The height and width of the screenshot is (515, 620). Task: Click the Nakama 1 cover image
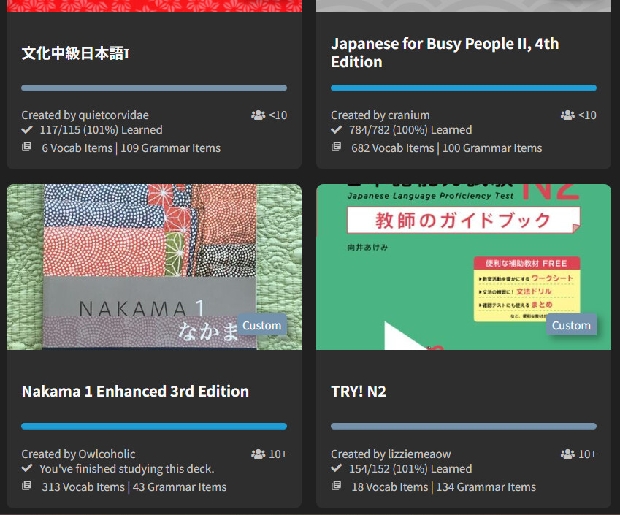click(154, 267)
